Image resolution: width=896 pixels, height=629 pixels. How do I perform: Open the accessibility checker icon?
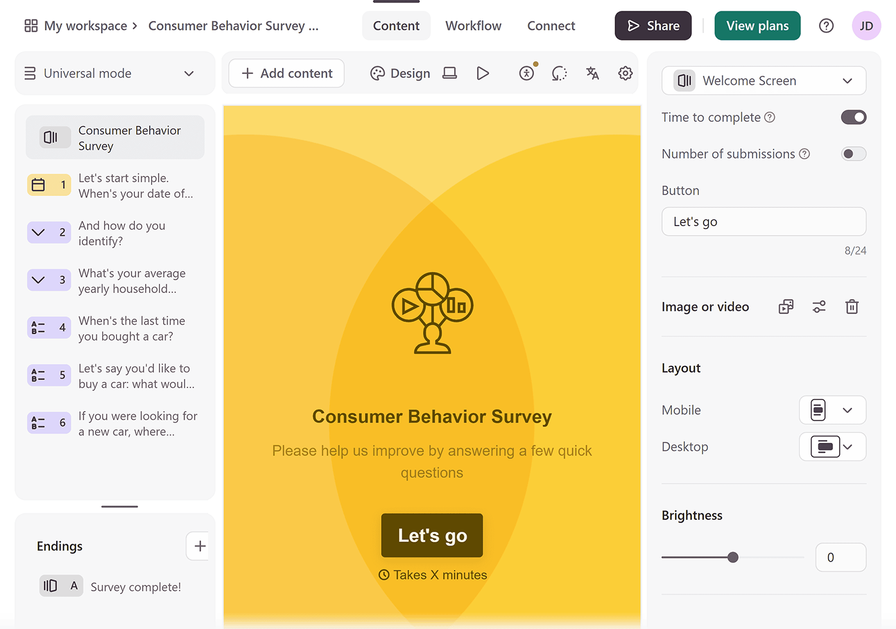click(x=527, y=73)
